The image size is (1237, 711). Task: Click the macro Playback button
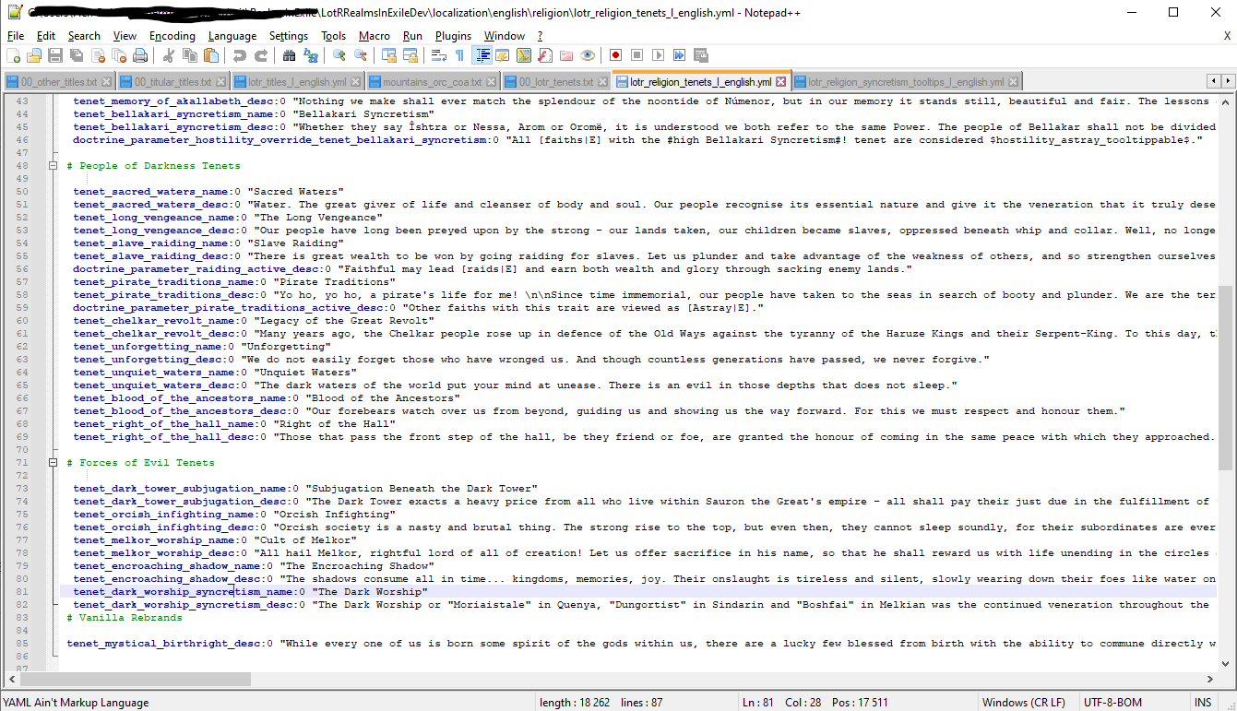(x=659, y=55)
